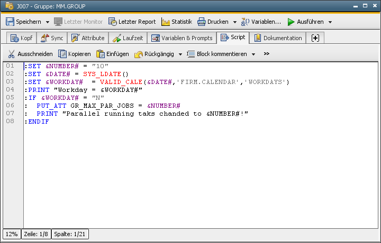Click the Variablen... label
Screen dimensions: 381x243
266,22
